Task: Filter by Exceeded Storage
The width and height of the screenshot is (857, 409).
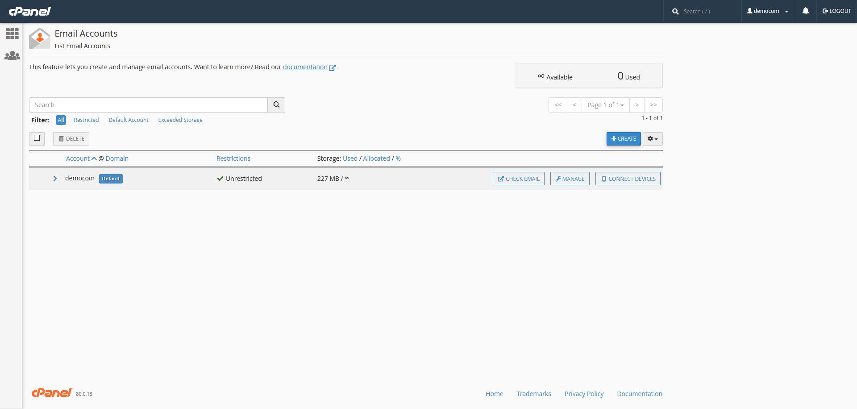Action: 180,120
